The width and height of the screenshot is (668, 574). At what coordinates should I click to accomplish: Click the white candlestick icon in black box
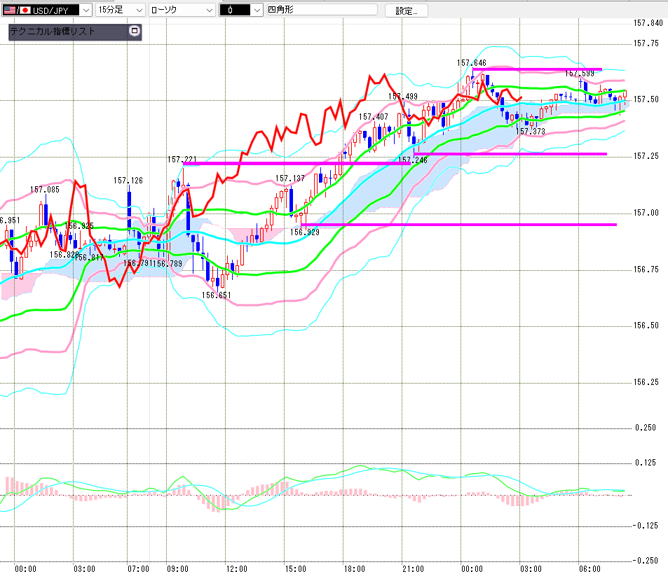point(235,10)
